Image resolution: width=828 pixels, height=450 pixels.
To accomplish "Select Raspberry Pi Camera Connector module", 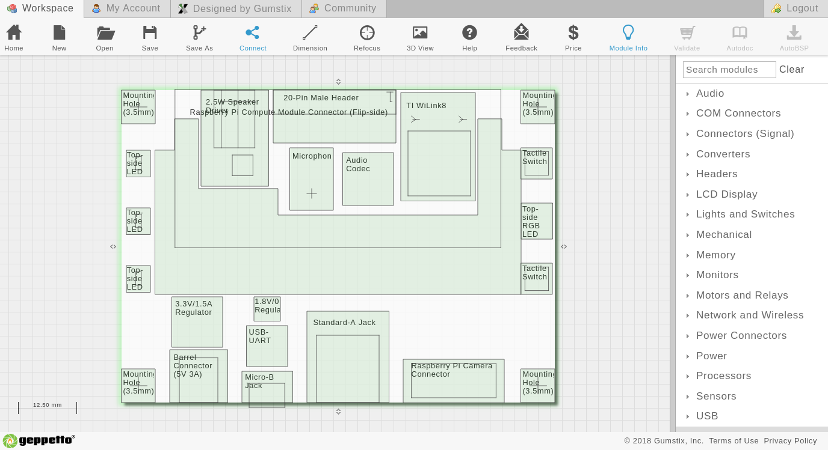I will click(x=454, y=381).
